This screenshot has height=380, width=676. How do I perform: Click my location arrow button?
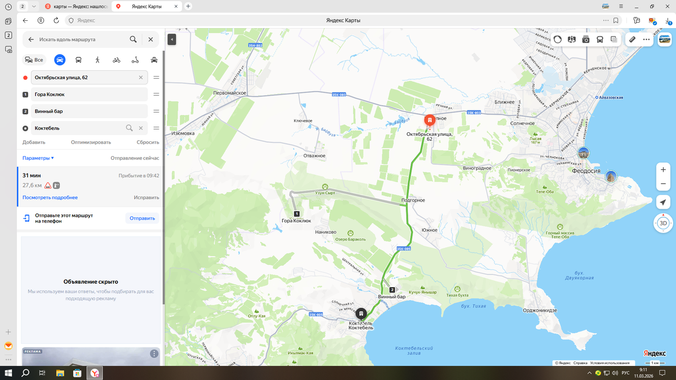(663, 203)
